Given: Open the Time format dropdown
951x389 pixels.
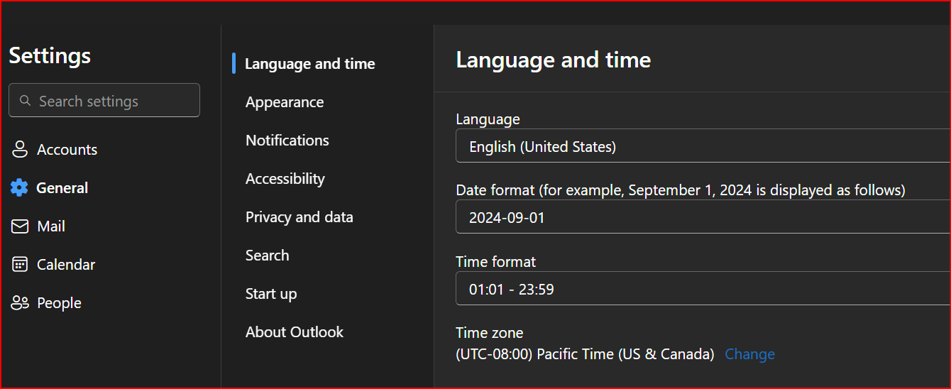Looking at the screenshot, I should coord(703,289).
